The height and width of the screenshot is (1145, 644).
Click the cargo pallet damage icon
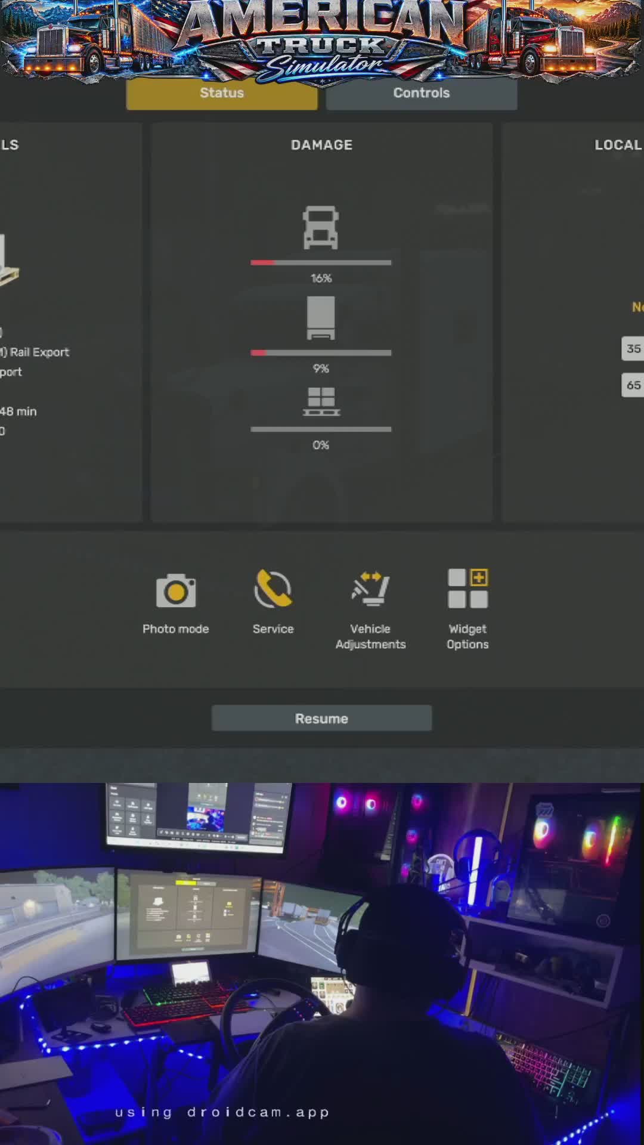pos(321,401)
